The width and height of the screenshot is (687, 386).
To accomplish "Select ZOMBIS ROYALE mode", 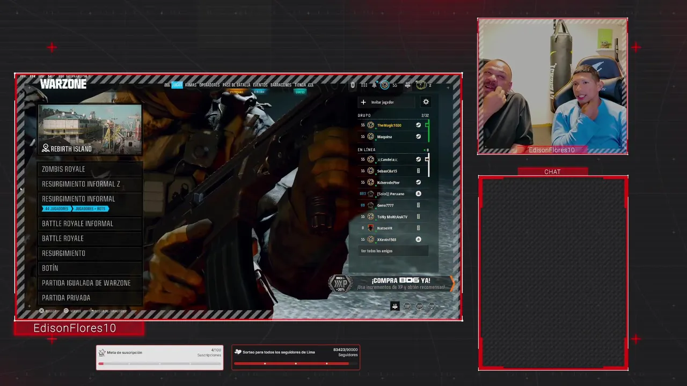I will (90, 169).
